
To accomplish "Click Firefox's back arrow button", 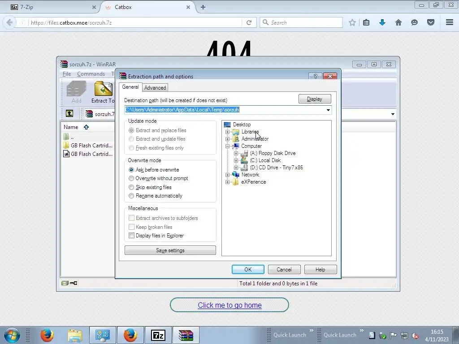I will 9,22.
